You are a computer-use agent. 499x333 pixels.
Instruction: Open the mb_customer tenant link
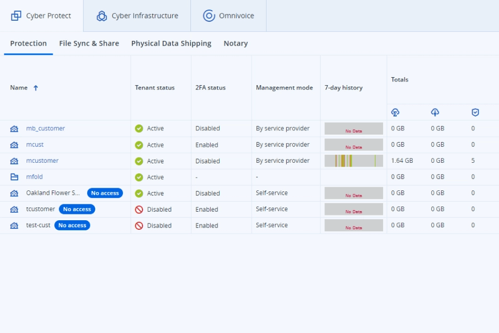pos(45,128)
